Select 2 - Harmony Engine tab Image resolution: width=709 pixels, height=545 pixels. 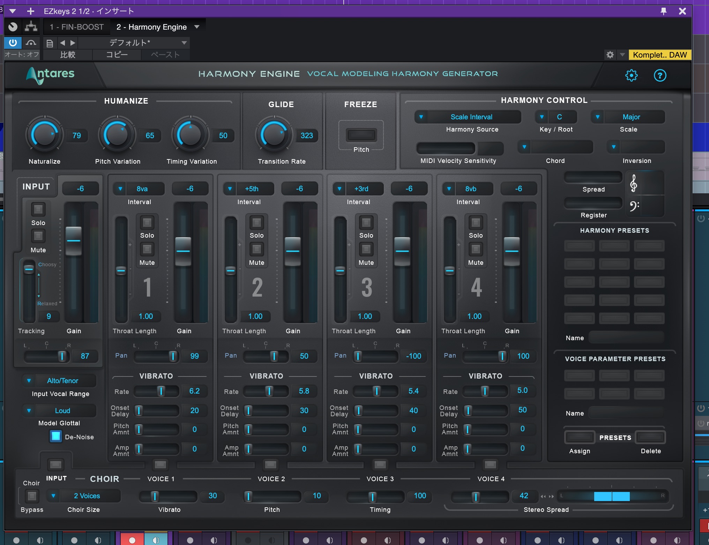point(151,27)
